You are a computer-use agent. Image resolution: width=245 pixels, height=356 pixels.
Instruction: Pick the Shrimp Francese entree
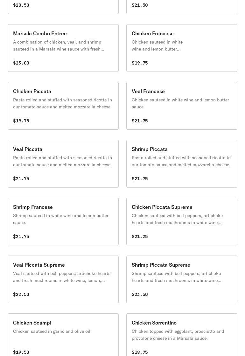[63, 222]
